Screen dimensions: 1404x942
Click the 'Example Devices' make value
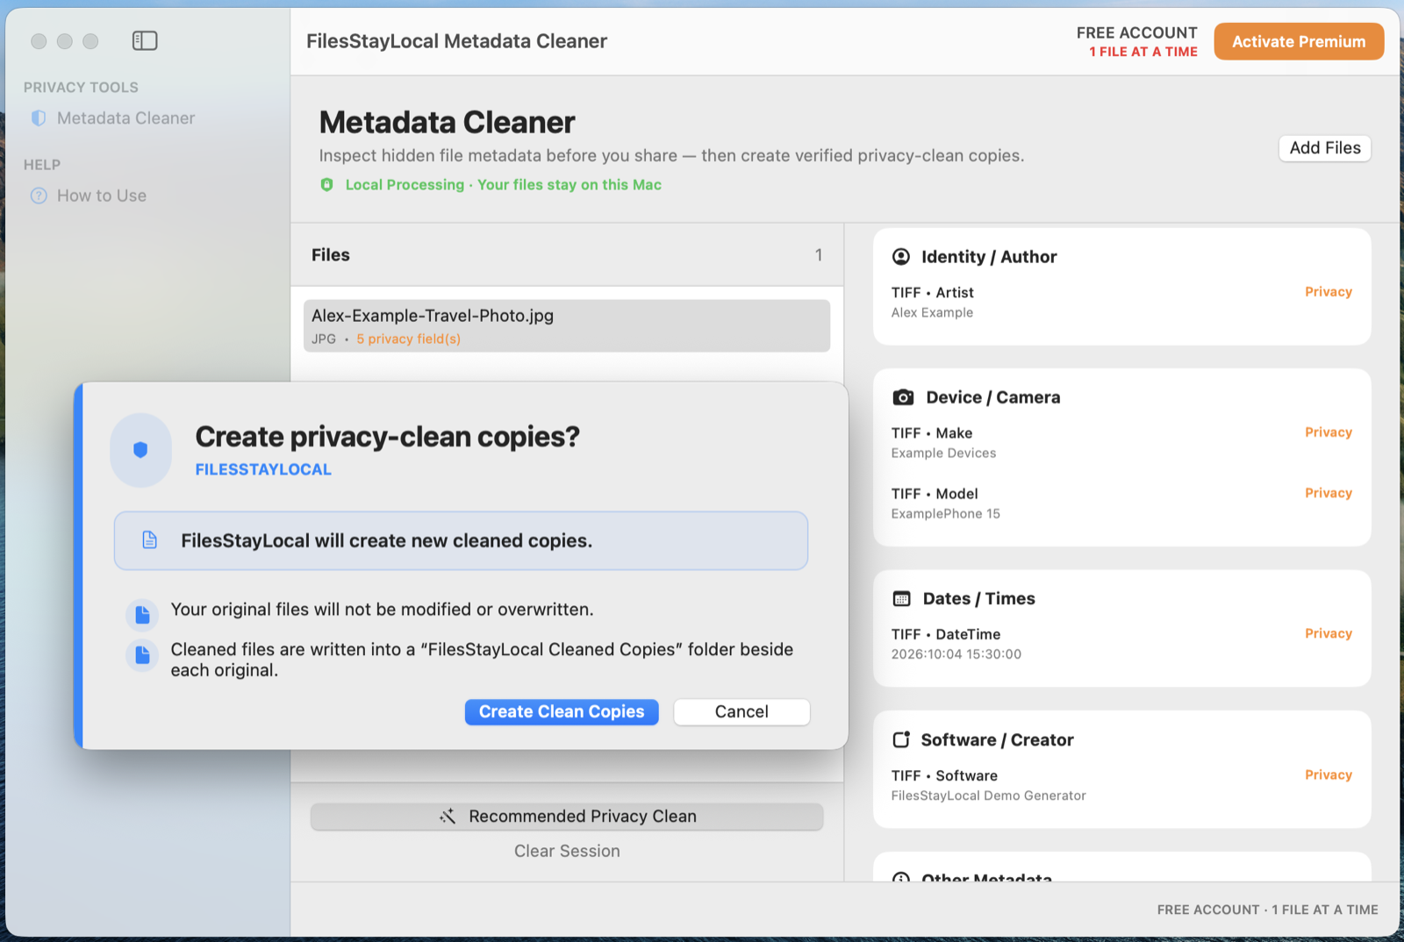coord(943,453)
